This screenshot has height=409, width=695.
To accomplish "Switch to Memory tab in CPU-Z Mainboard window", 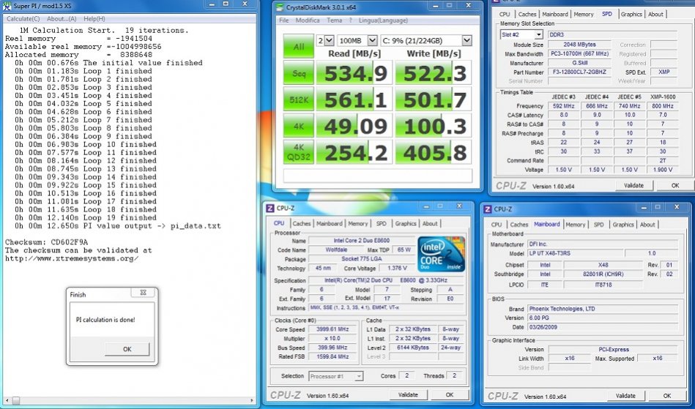I will coord(576,225).
